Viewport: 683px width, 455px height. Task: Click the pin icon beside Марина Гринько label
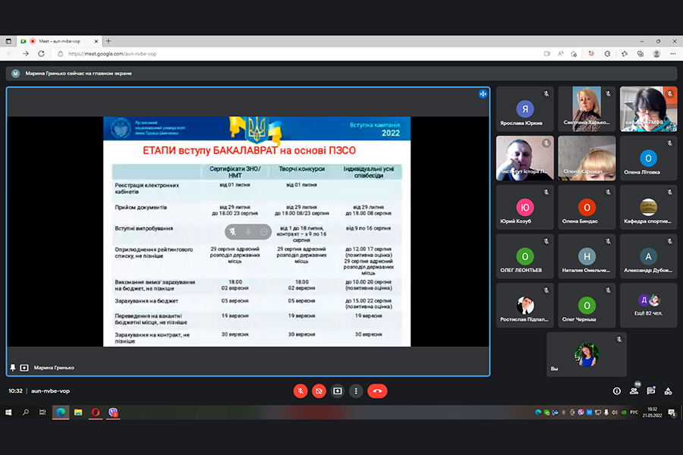pos(13,368)
